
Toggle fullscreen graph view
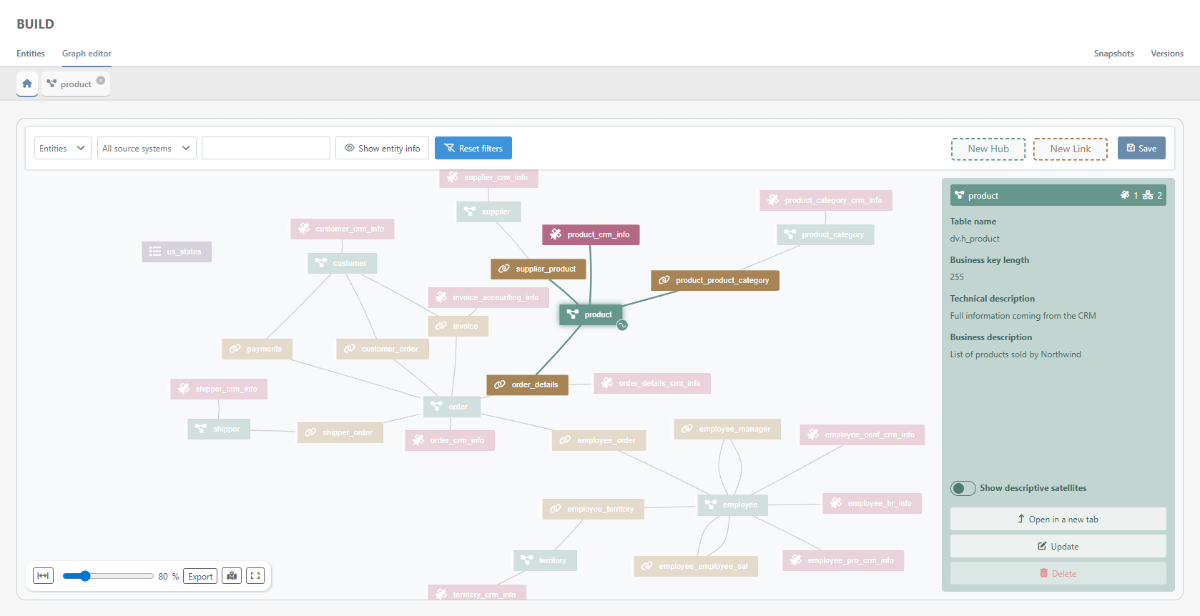click(x=255, y=576)
